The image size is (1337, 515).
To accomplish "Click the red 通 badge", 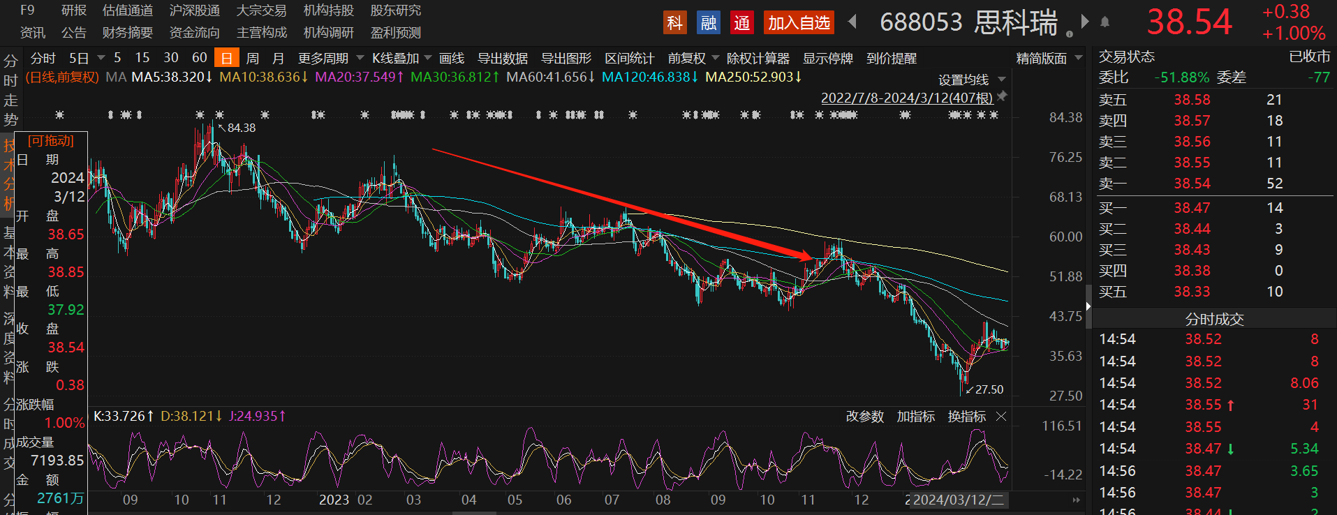I will [x=741, y=23].
